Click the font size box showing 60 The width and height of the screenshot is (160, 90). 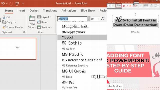click(94, 19)
